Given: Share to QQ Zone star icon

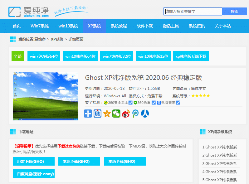Looking at the screenshot, I should coord(107,114).
